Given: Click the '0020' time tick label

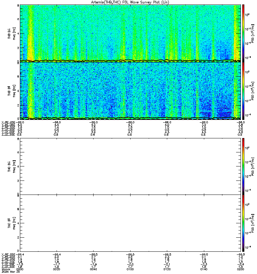Looking at the screenshot, I should tap(57, 269).
